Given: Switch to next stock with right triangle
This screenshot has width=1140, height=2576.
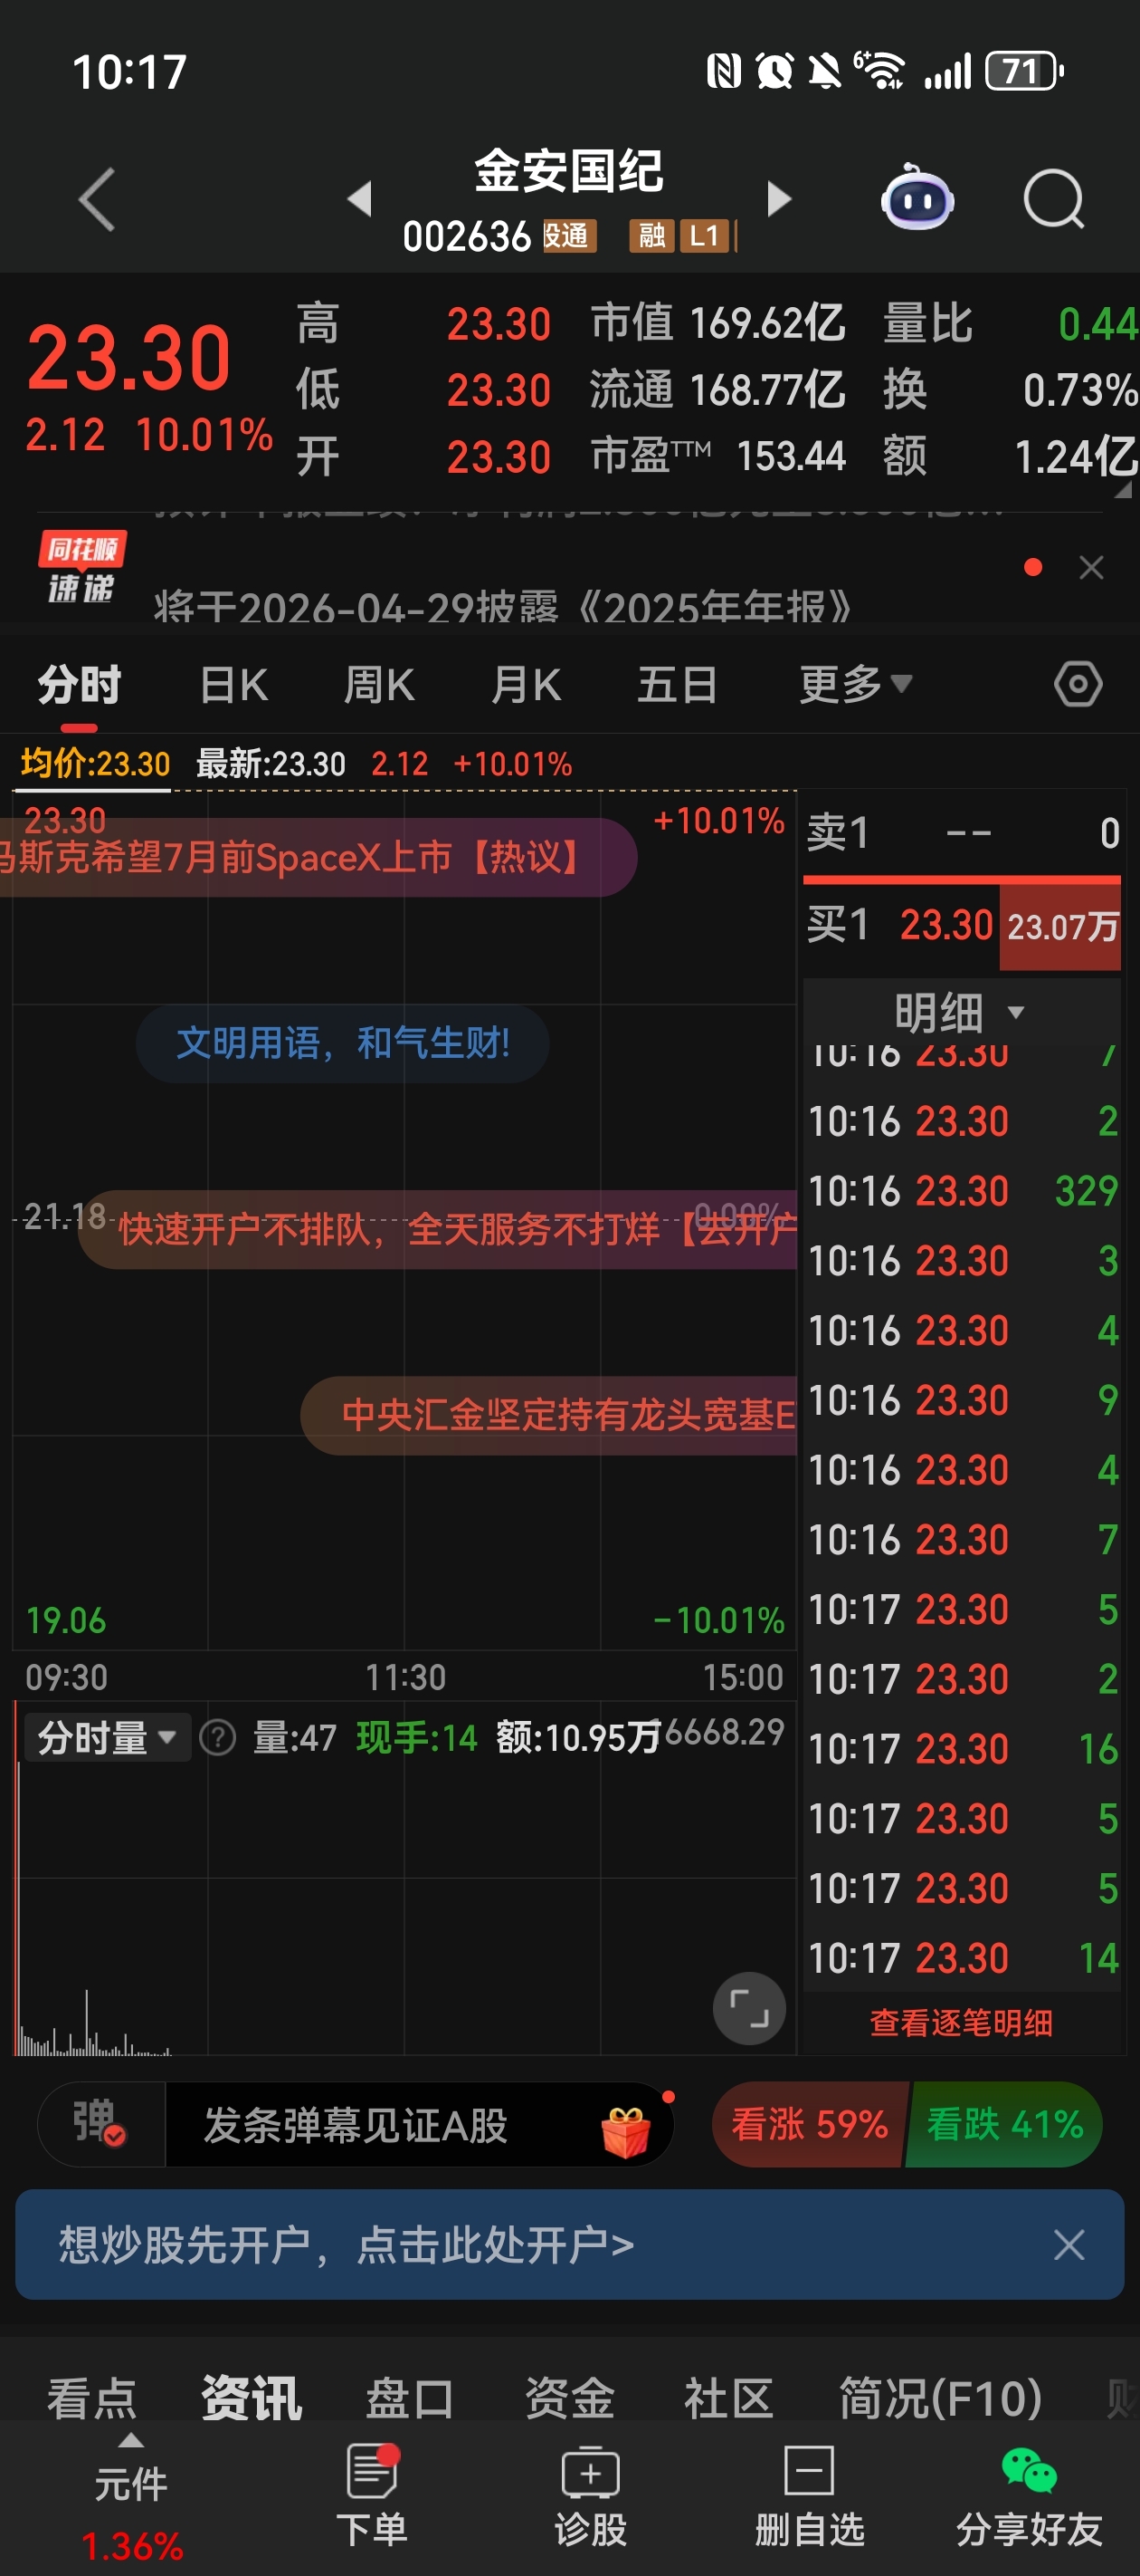Looking at the screenshot, I should coord(779,198).
